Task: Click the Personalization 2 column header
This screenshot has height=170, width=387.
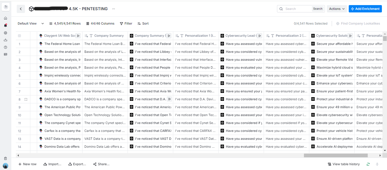Action: tap(286, 36)
